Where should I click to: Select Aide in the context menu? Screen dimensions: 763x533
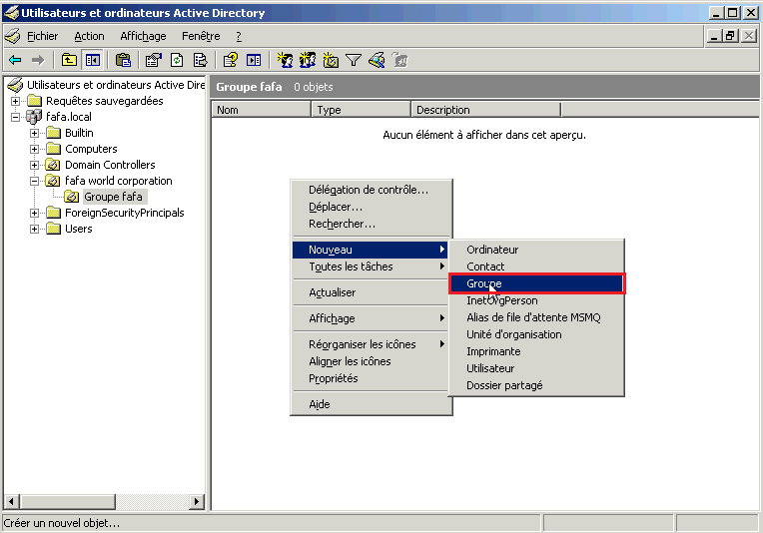pos(371,404)
